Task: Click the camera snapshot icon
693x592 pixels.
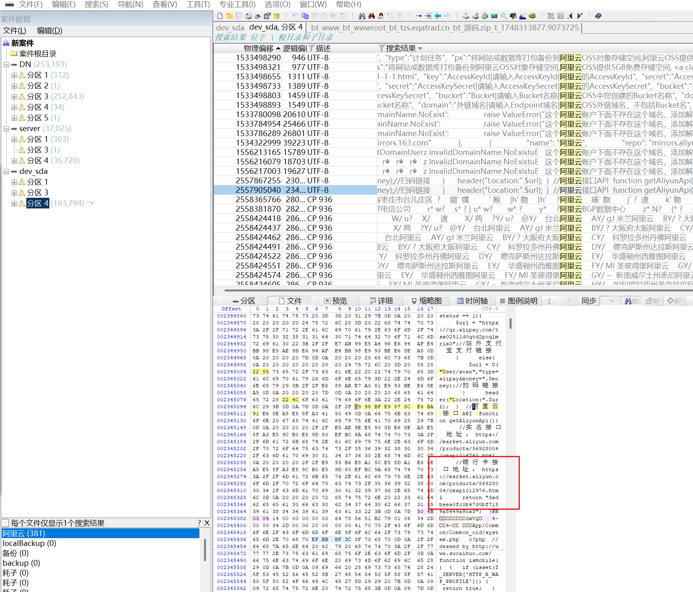Action: coord(513,16)
